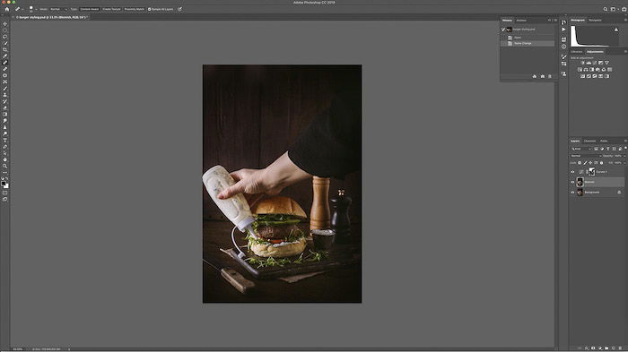This screenshot has width=628, height=352.
Task: Toggle visibility of the Background layer
Action: tap(572, 193)
